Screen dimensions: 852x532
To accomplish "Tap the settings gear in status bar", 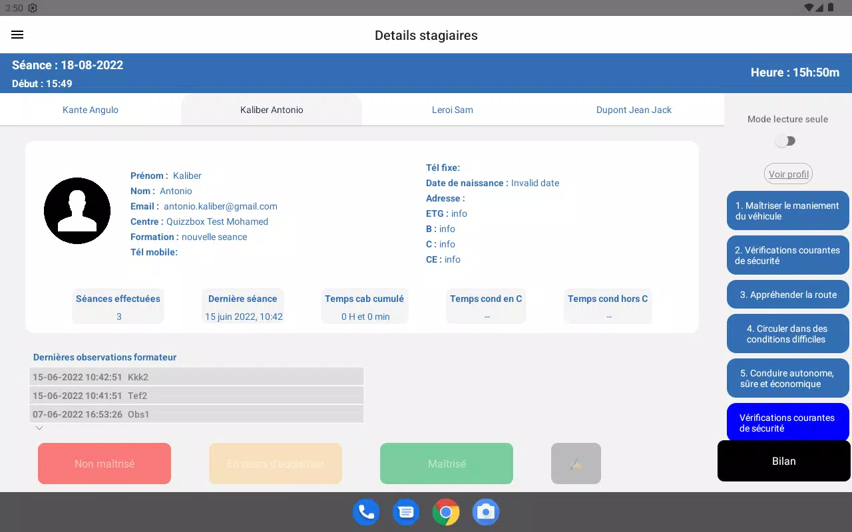I will 33,8.
